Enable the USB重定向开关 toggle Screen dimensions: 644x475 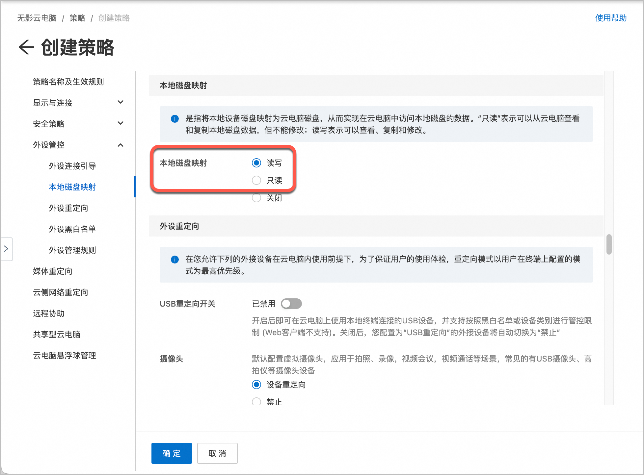pyautogui.click(x=291, y=303)
